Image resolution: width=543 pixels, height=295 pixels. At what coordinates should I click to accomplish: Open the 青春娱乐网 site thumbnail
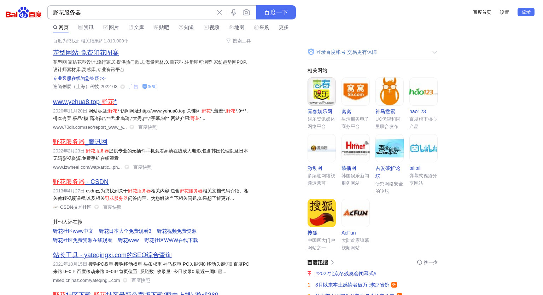pyautogui.click(x=322, y=92)
